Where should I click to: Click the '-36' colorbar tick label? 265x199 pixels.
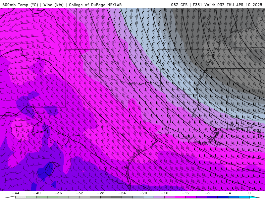coord(58,193)
